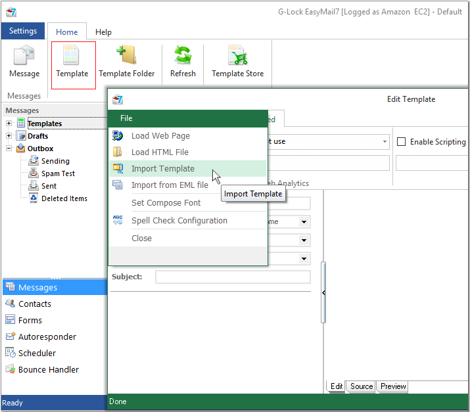Screen dimensions: 470x412
Task: Switch to Source editor tab
Action: click(x=362, y=386)
